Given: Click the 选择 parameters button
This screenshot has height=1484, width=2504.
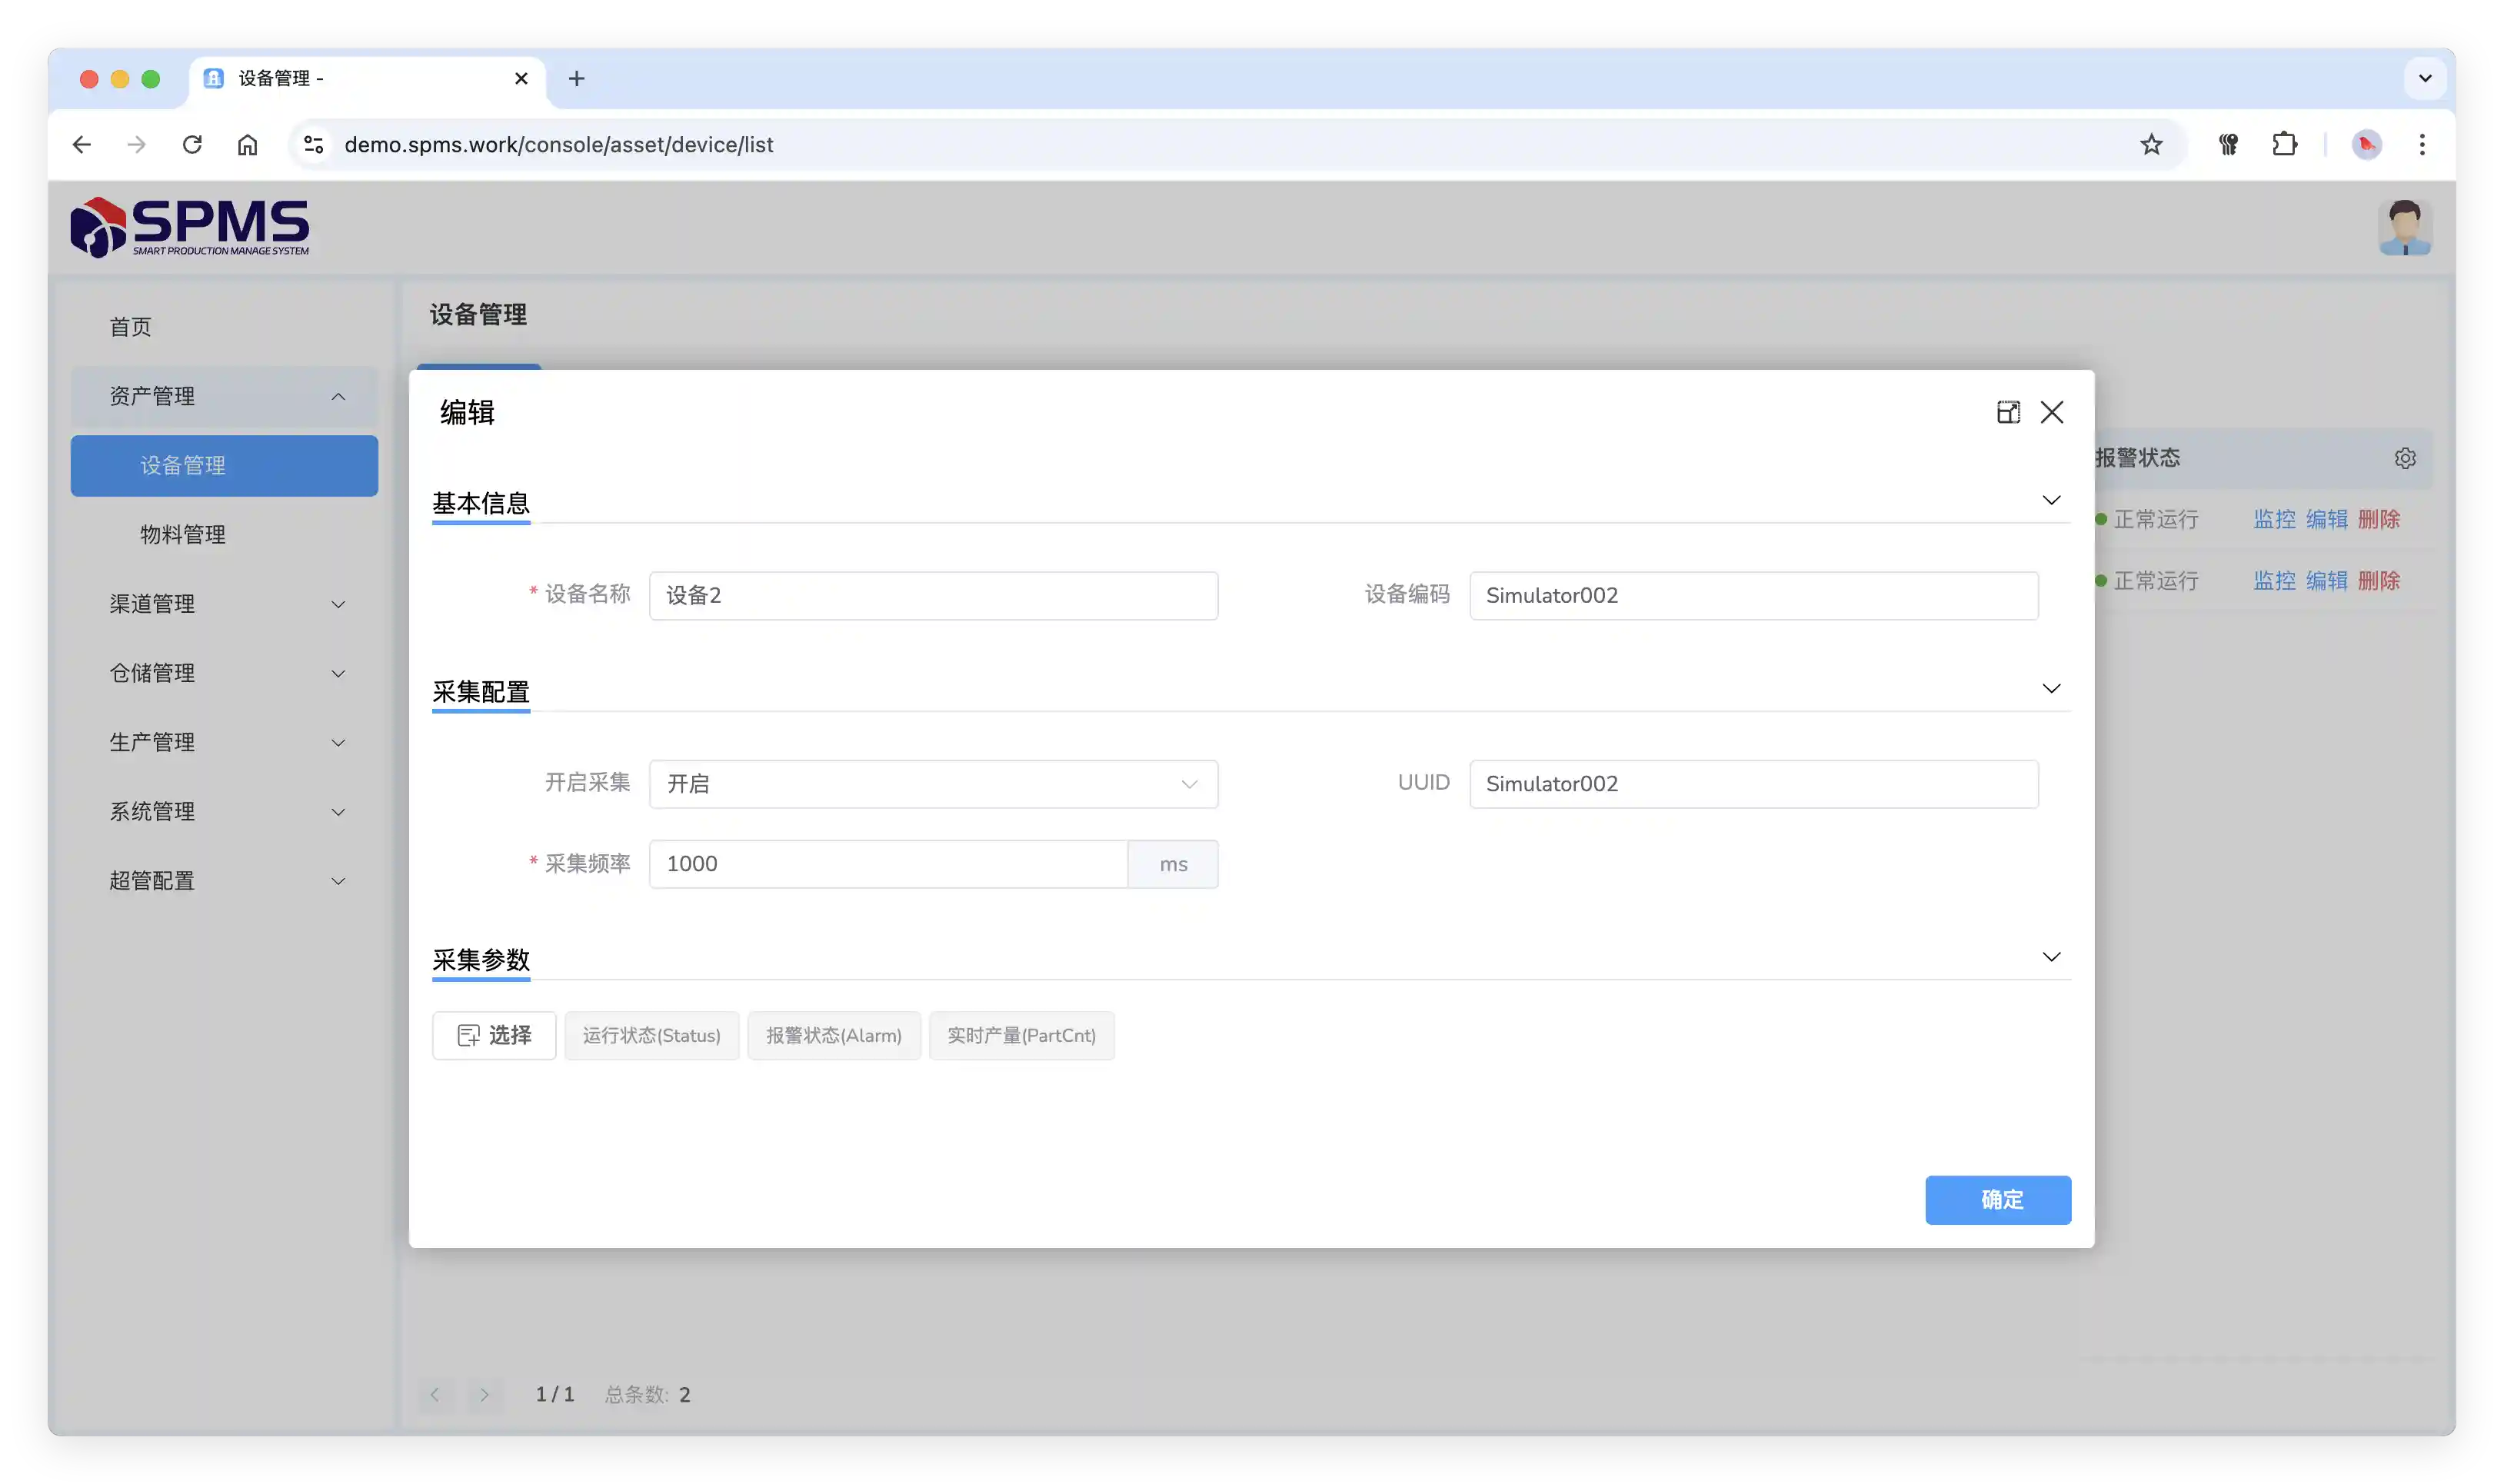Looking at the screenshot, I should [494, 1035].
